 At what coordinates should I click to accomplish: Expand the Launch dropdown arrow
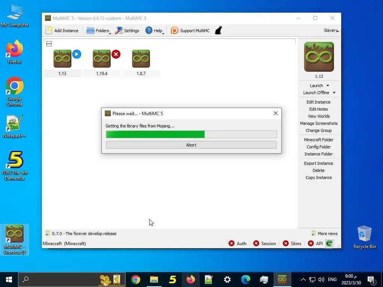pos(328,86)
